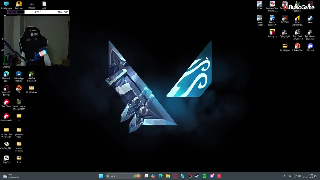Launch Dying Light shortcut

(285, 33)
